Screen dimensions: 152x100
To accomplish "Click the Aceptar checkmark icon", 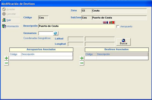I will 4,9.
